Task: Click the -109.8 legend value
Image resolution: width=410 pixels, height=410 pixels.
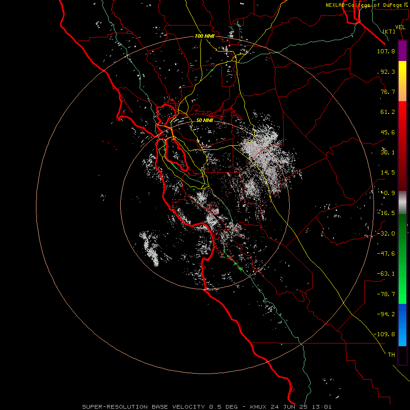Action: [x=384, y=334]
